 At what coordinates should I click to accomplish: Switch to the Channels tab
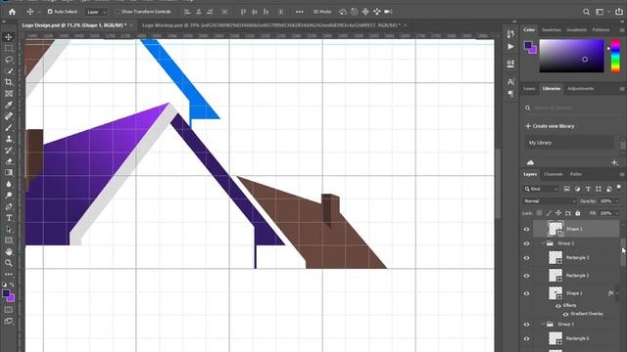coord(554,174)
